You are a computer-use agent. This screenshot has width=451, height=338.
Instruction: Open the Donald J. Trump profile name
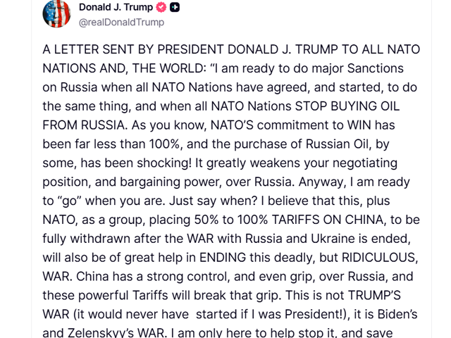[x=115, y=7]
